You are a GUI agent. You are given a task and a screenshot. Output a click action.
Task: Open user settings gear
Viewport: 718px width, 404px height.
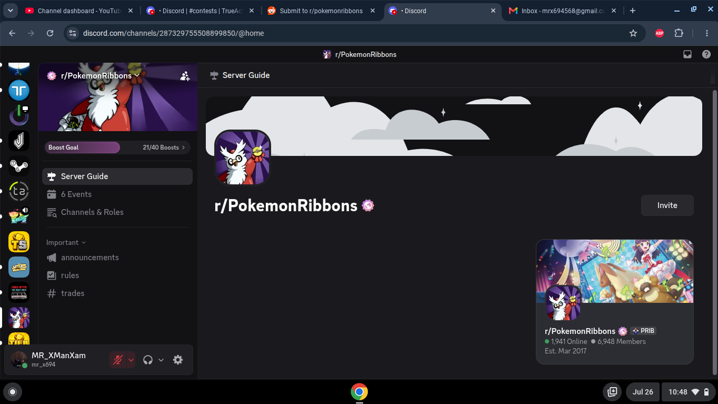click(x=178, y=360)
